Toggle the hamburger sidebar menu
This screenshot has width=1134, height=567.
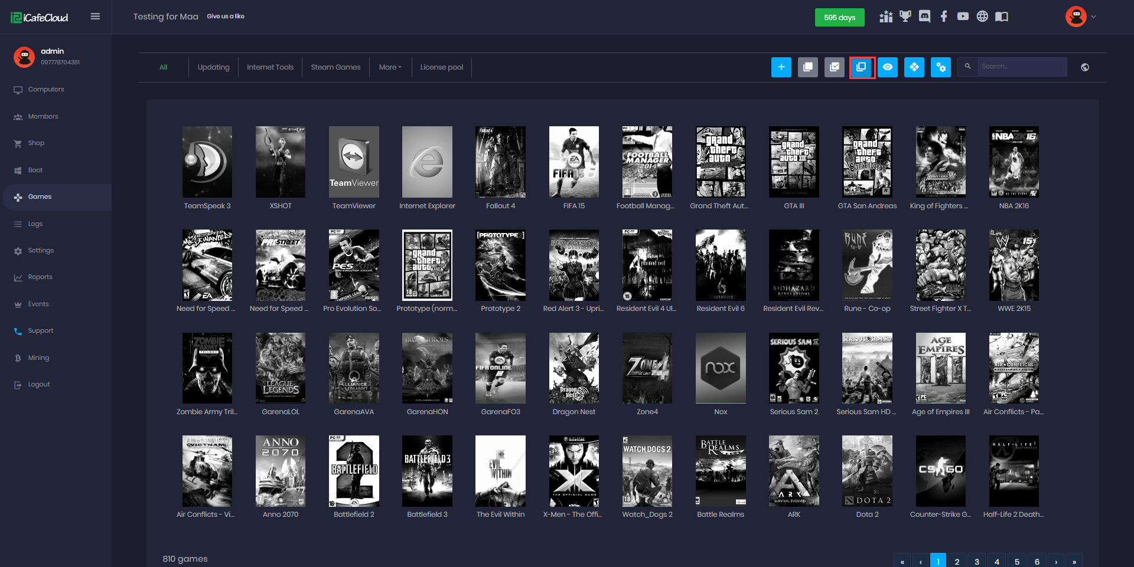click(x=95, y=17)
